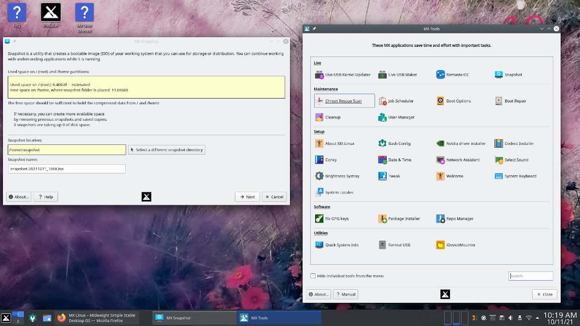Open Quick System Info utility
Screen dimensions: 580x326
(337, 245)
